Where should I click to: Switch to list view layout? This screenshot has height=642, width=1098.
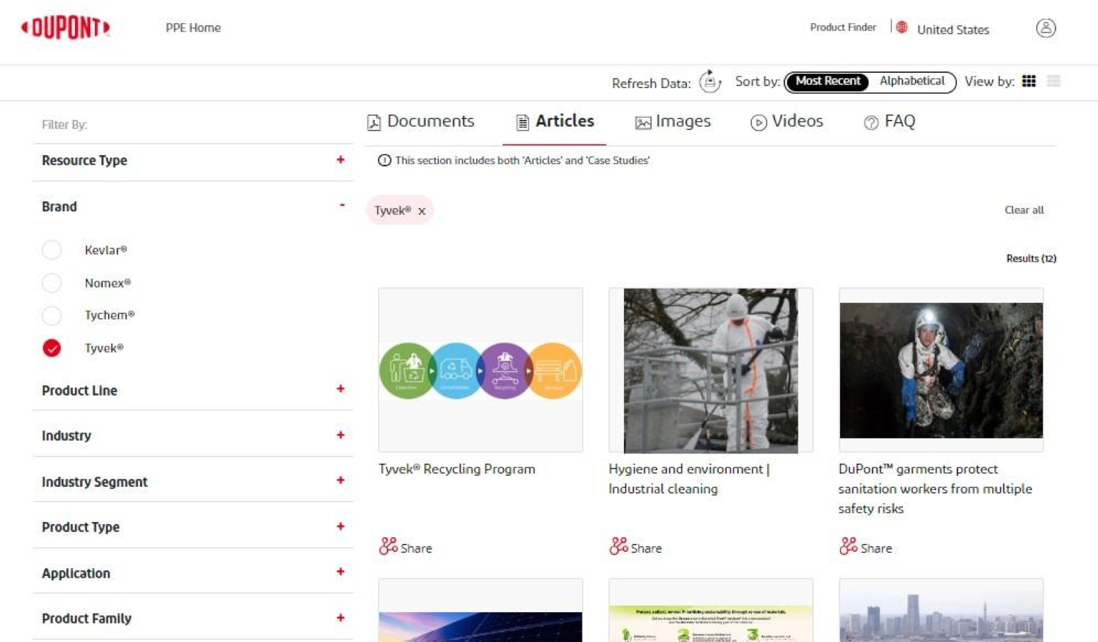click(1053, 81)
